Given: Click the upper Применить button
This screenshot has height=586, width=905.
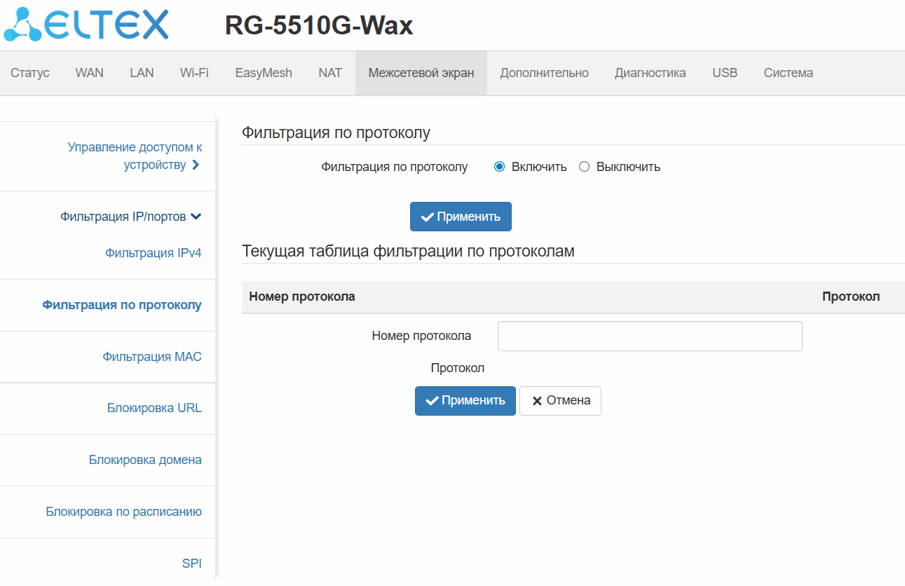Looking at the screenshot, I should [x=461, y=217].
